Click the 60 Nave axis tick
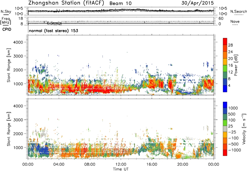 coord(221,19)
